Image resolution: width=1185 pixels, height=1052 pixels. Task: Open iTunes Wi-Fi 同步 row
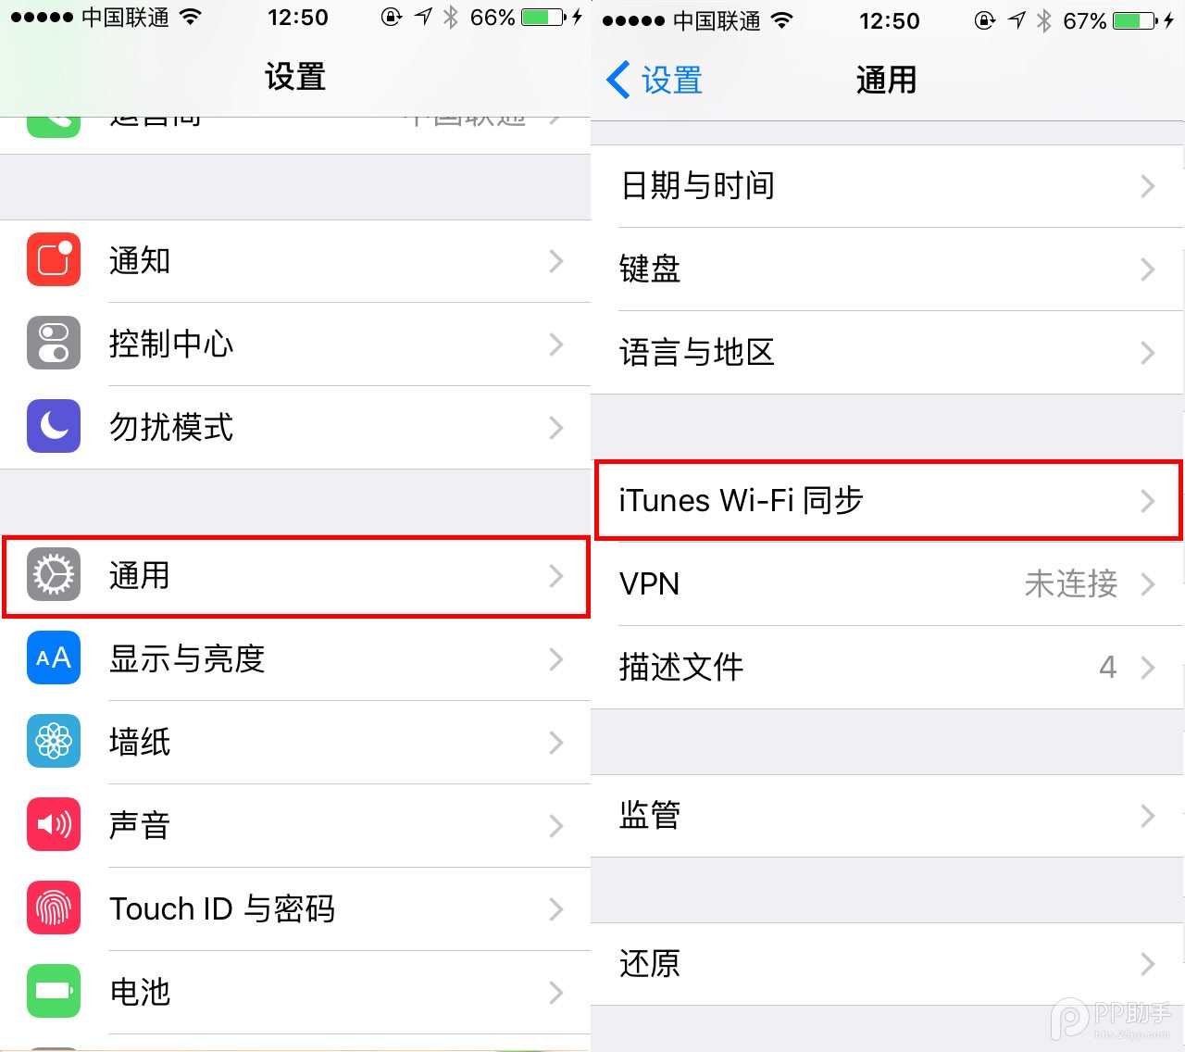tap(888, 500)
